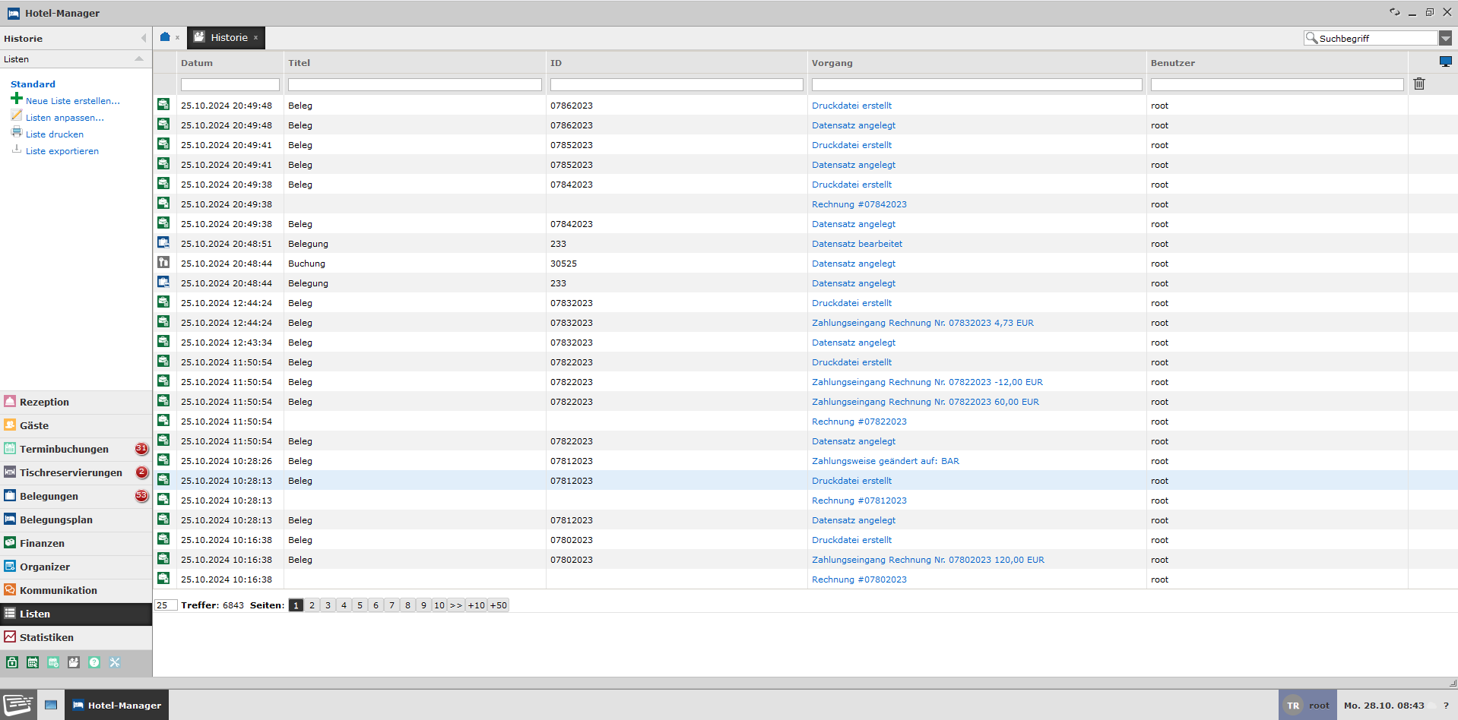Click the question mark in taskbar tray
The width and height of the screenshot is (1458, 720).
(x=1446, y=706)
